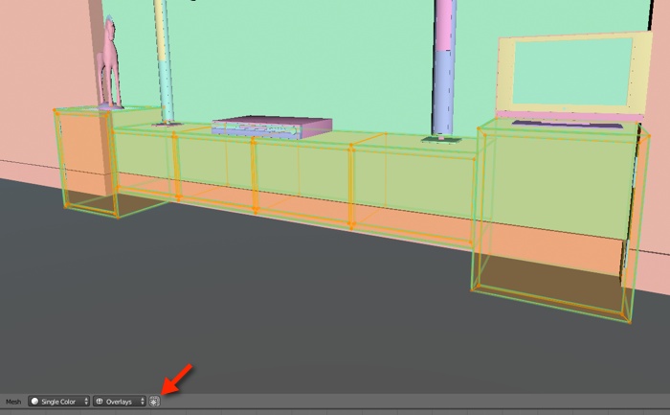Click the yellow-framed monitor object
670x415 pixels.
tap(572, 76)
